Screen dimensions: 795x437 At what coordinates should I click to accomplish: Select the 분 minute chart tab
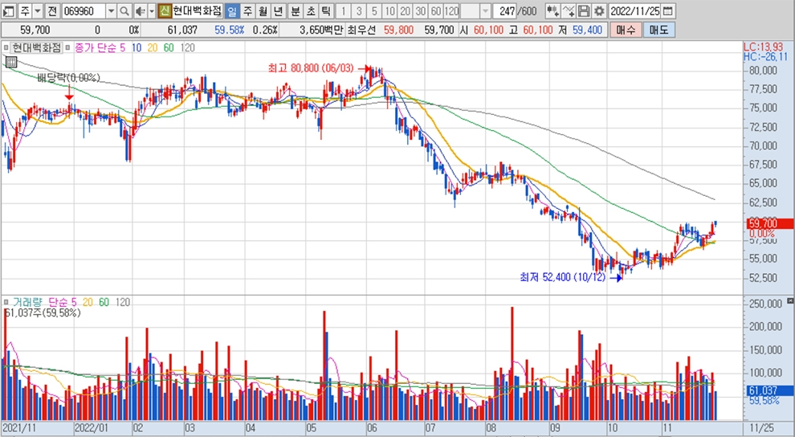[295, 11]
